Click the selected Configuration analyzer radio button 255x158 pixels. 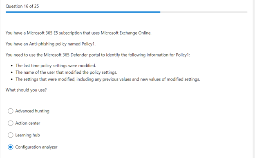(x=10, y=147)
